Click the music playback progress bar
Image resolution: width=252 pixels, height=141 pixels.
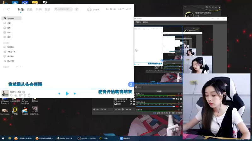(x=67, y=89)
